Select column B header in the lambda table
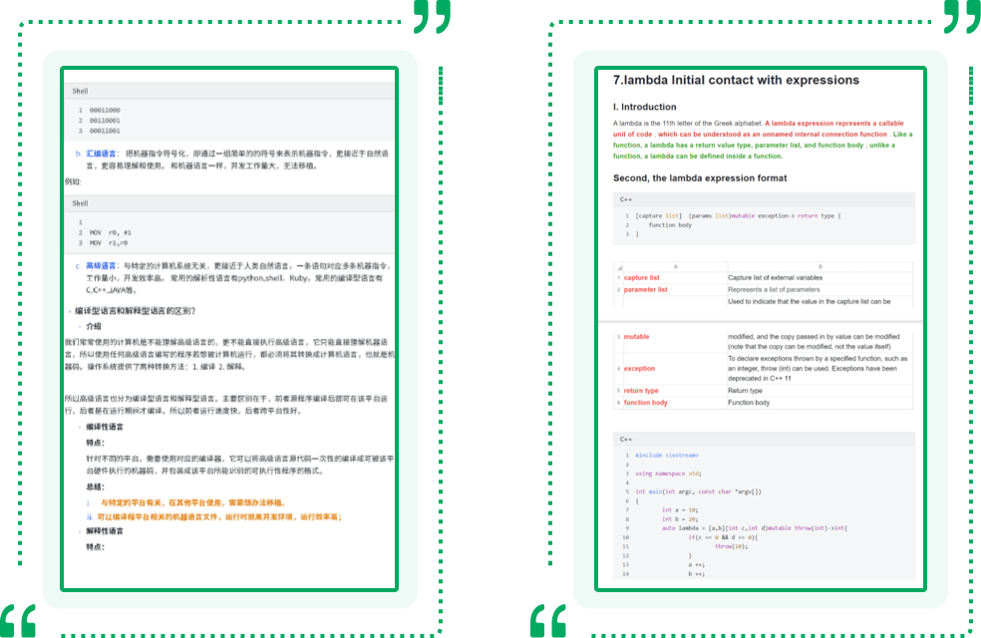This screenshot has width=981, height=638. [x=819, y=266]
